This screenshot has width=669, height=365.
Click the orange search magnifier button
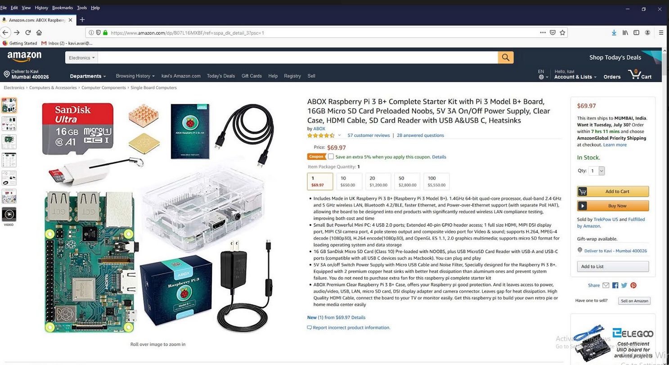[506, 57]
